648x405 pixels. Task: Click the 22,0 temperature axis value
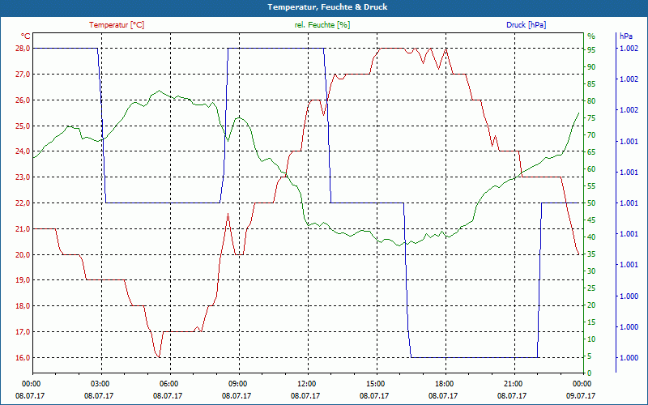(x=23, y=203)
